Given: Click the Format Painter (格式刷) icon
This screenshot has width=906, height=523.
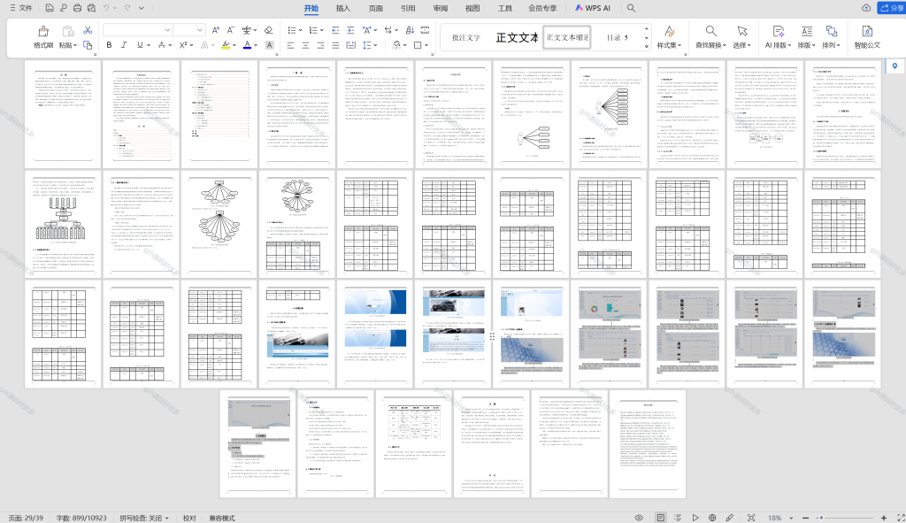Looking at the screenshot, I should (x=43, y=31).
